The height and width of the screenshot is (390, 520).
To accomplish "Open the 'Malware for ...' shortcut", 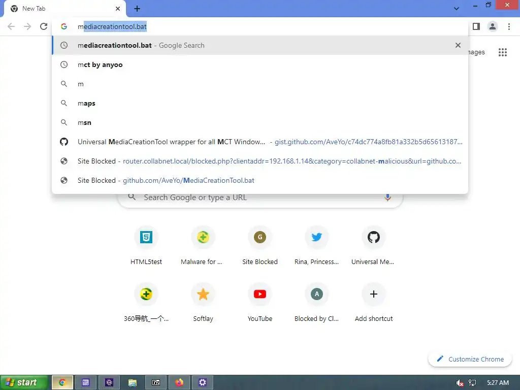I will tap(203, 246).
